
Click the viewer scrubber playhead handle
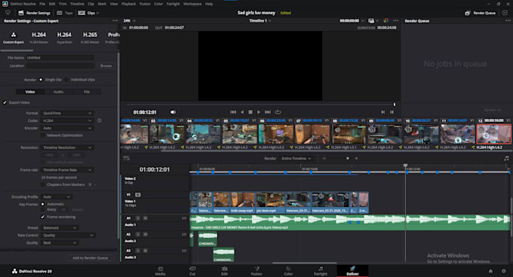coord(395,105)
